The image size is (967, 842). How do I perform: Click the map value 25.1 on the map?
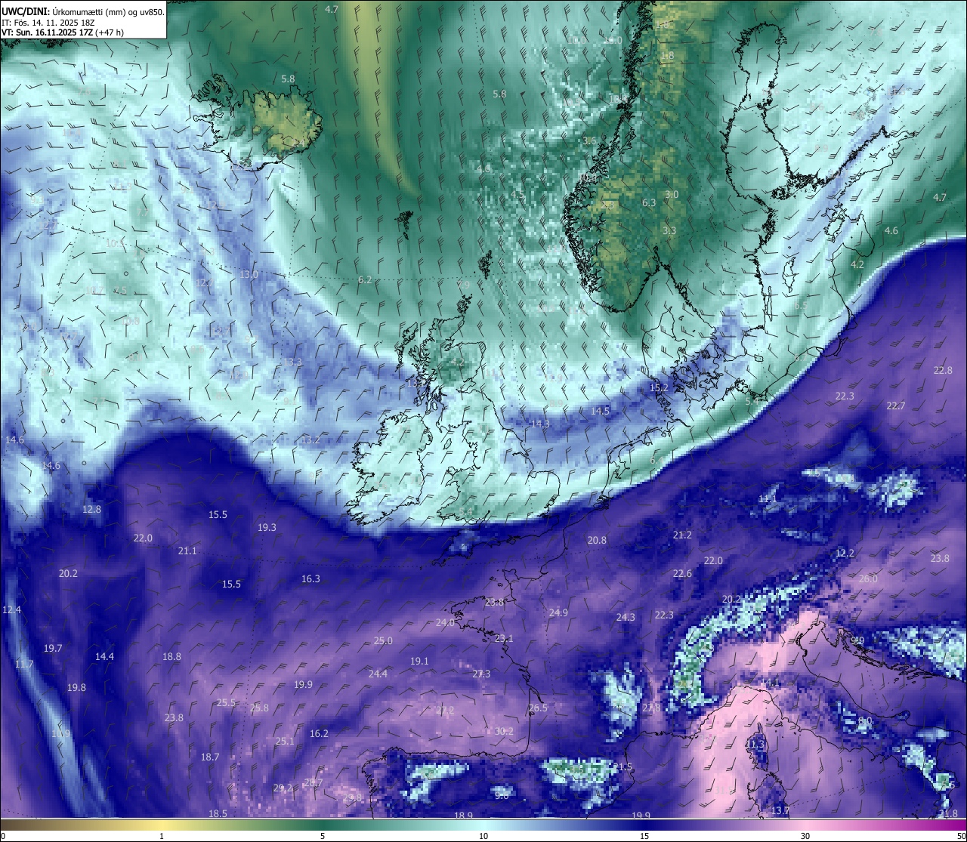click(x=285, y=741)
